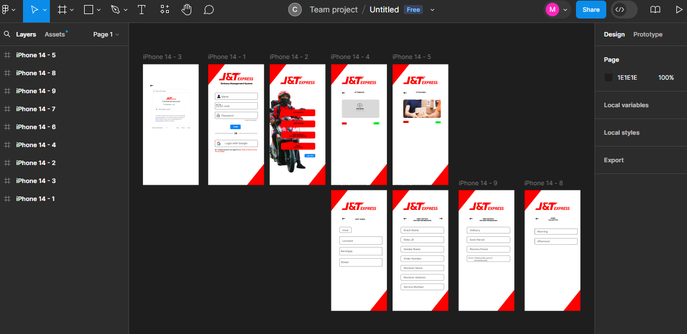Select the Frame tool
This screenshot has height=334, width=687.
point(62,10)
